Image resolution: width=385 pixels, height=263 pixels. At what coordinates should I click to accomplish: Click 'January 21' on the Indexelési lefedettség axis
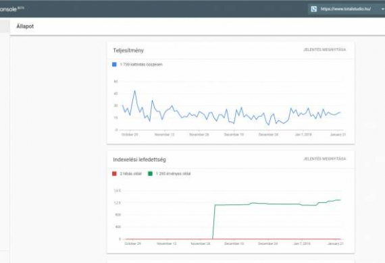pyautogui.click(x=336, y=243)
